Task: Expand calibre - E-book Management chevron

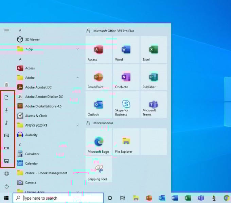Action: click(78, 173)
